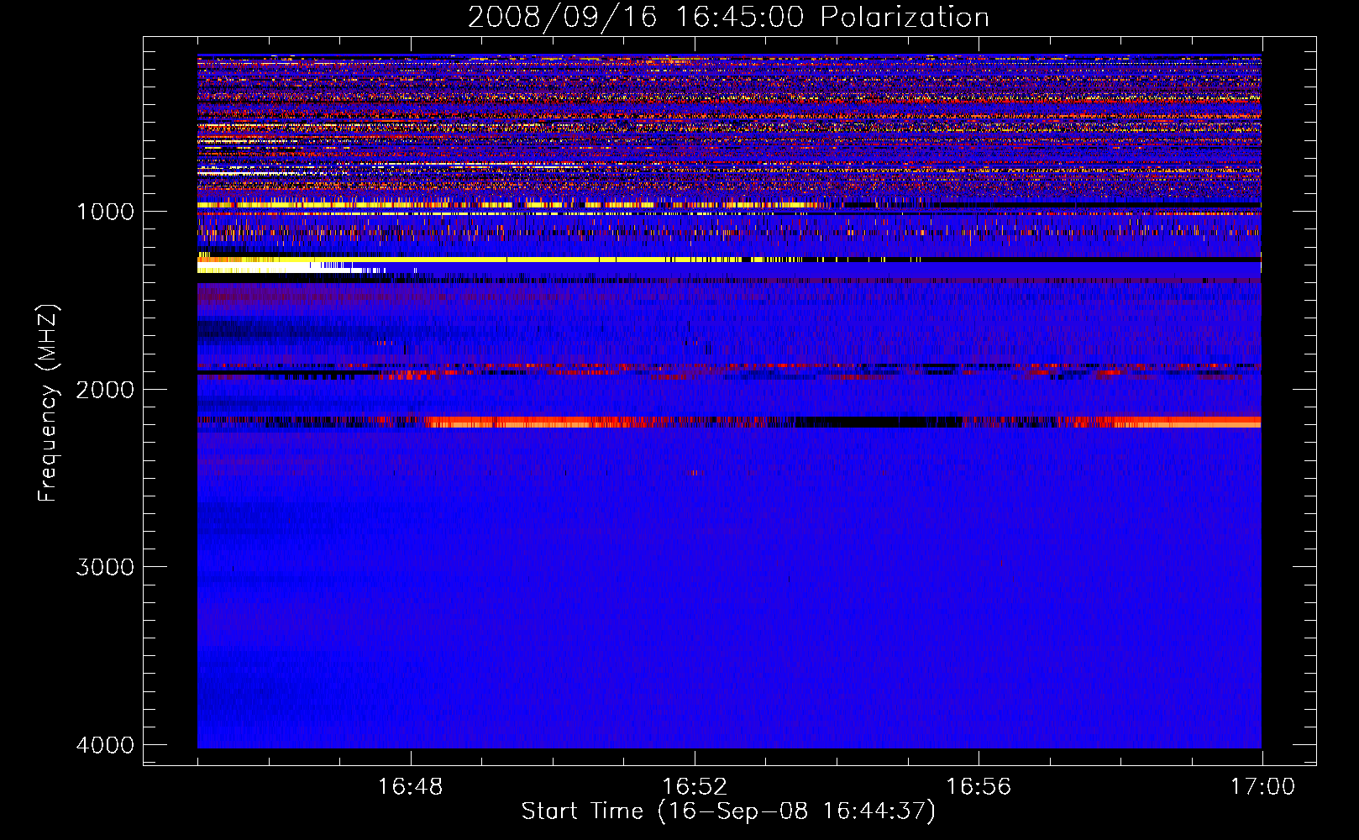Screen dimensions: 1359x840
Task: Click the red-orange band near 2200 MHz
Action: [729, 422]
